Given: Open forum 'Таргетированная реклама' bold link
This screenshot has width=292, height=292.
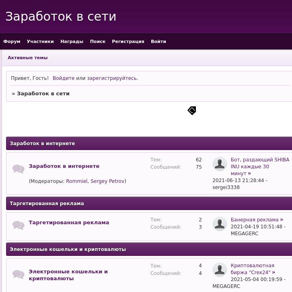Looking at the screenshot, I should 69,223.
